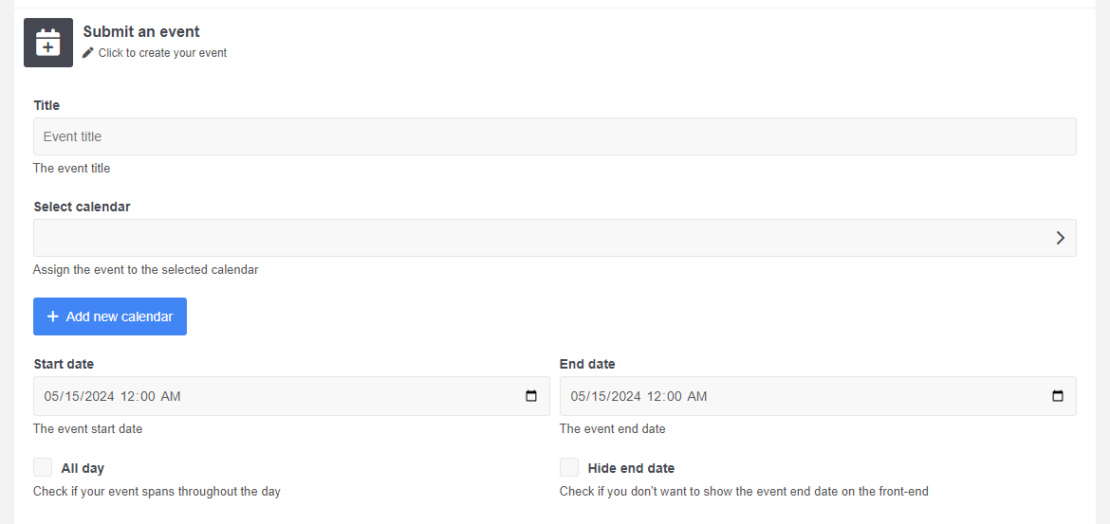
Task: Click the 'Click to create your event' text
Action: (x=163, y=52)
